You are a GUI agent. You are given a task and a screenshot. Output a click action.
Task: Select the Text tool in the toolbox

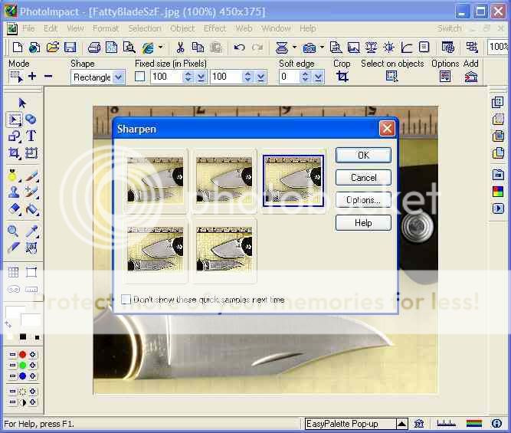pos(31,136)
